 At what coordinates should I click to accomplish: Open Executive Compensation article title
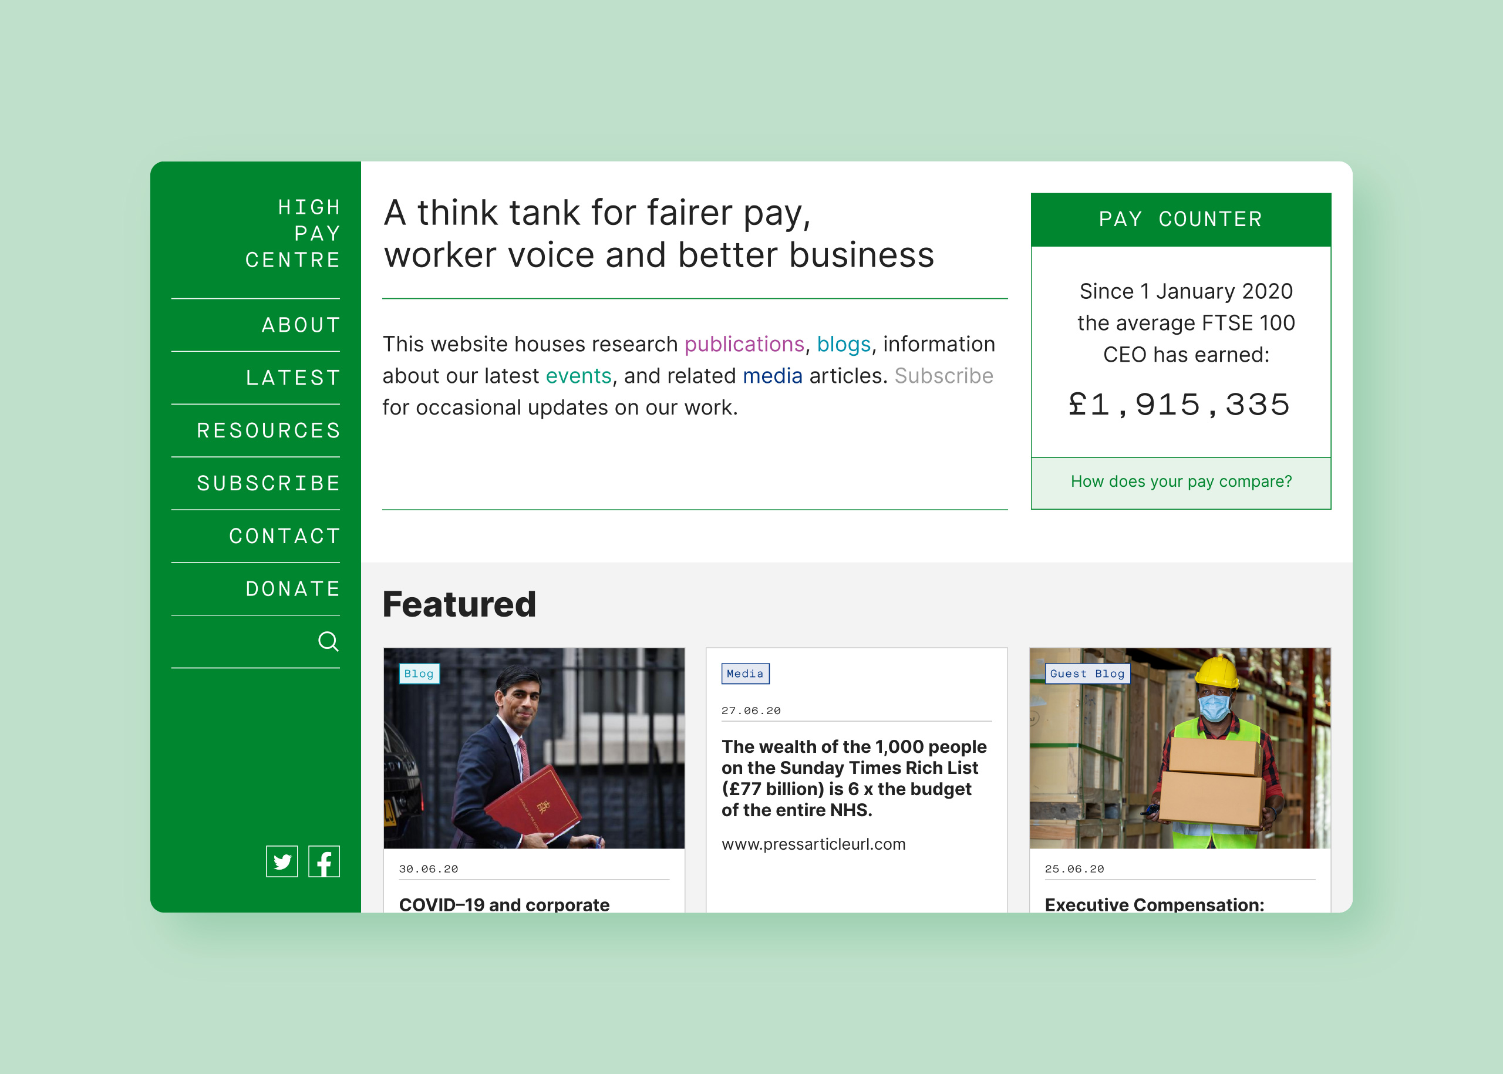(1154, 904)
